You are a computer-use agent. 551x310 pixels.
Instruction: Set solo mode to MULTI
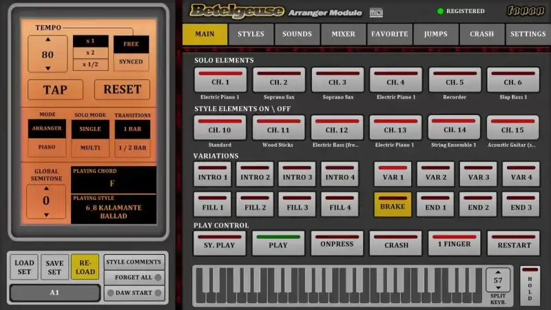click(x=90, y=147)
